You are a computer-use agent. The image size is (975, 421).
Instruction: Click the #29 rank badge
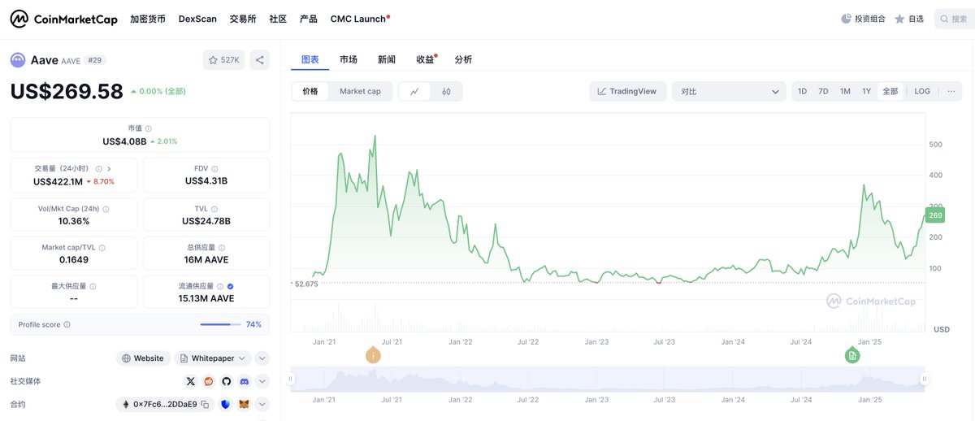(96, 60)
